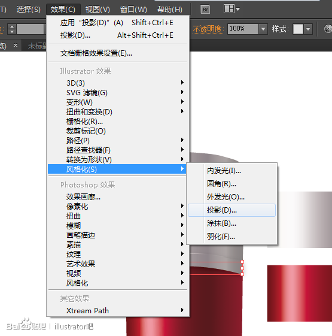This screenshot has width=332, height=336.
Task: Choose 外发光(O)... from submenu
Action: tap(232, 197)
